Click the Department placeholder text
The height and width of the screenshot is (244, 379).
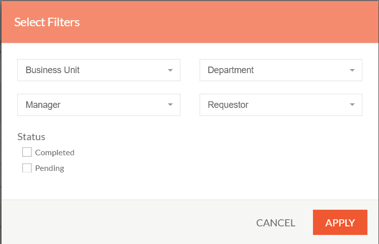(x=231, y=70)
